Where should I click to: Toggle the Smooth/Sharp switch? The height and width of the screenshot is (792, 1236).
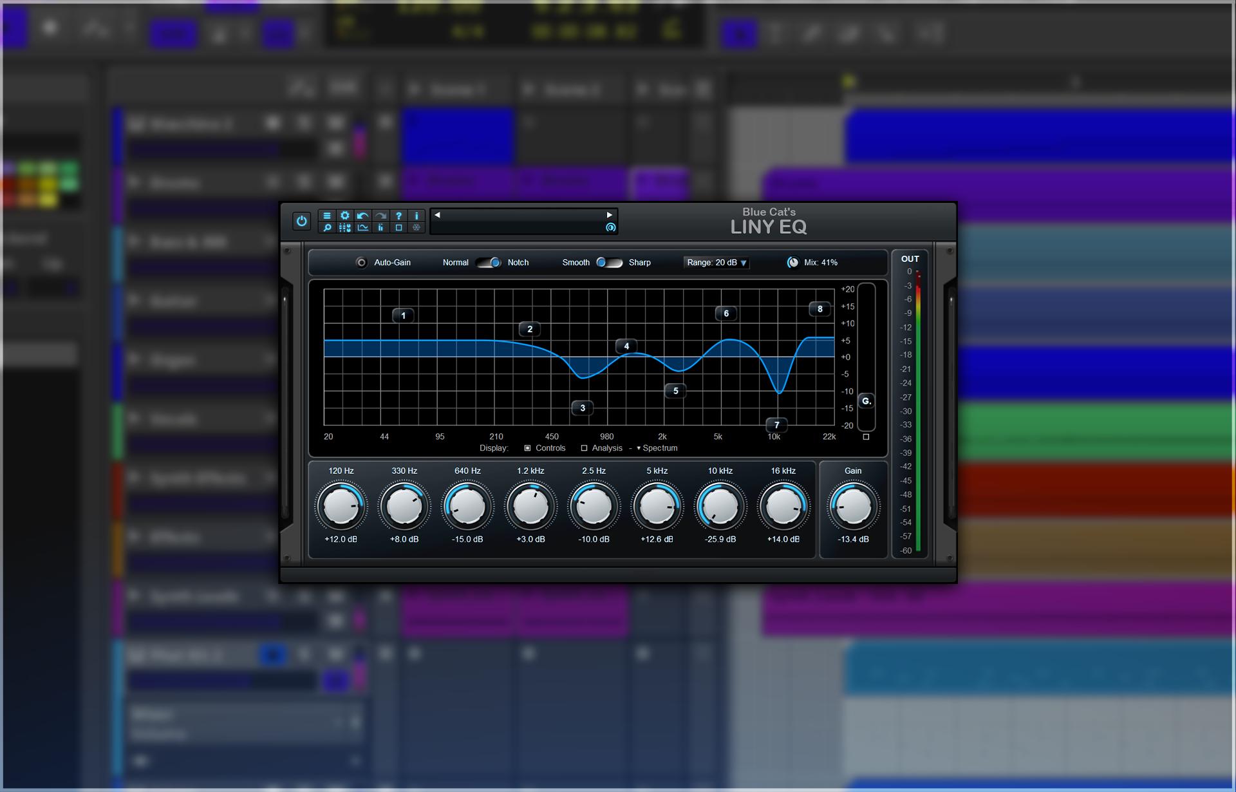point(609,263)
